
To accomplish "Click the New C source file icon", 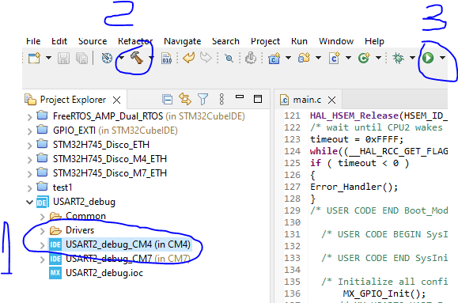I will 334,58.
